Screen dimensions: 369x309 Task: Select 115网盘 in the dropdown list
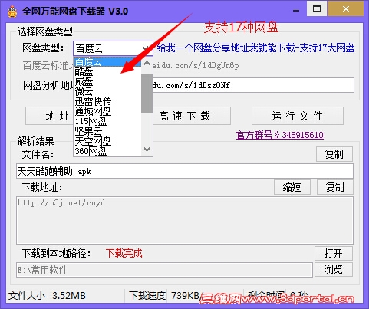107,121
